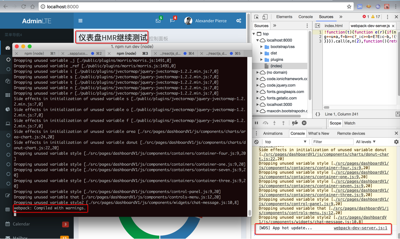
Task: Select the What's New drawer tab
Action: [318, 133]
